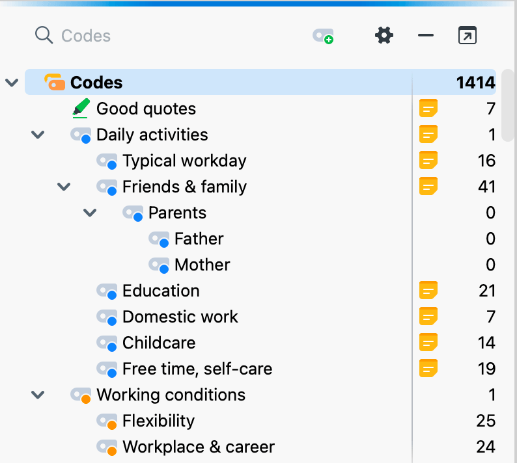Collapse the Daily activities code
The height and width of the screenshot is (463, 517).
click(x=38, y=135)
